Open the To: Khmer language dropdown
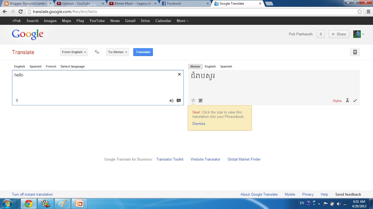The image size is (373, 209). (117, 52)
